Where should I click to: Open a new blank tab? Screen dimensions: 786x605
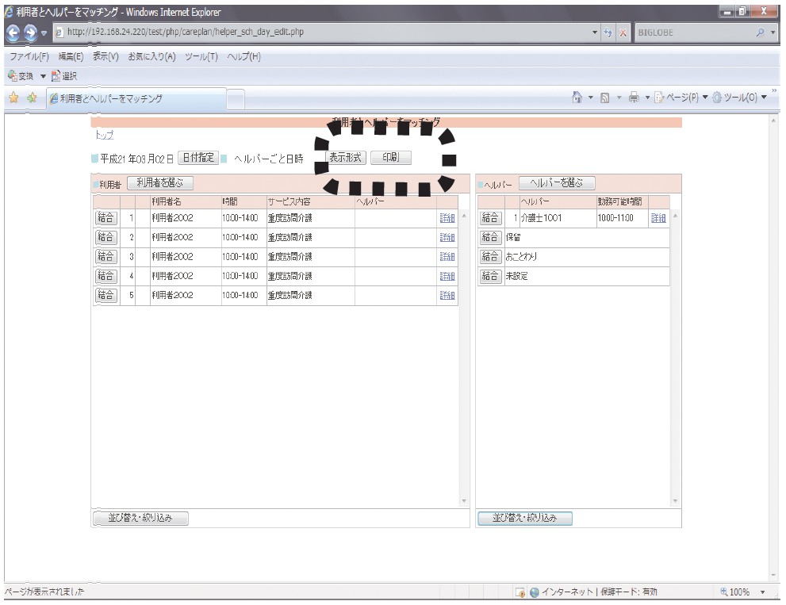pyautogui.click(x=236, y=99)
